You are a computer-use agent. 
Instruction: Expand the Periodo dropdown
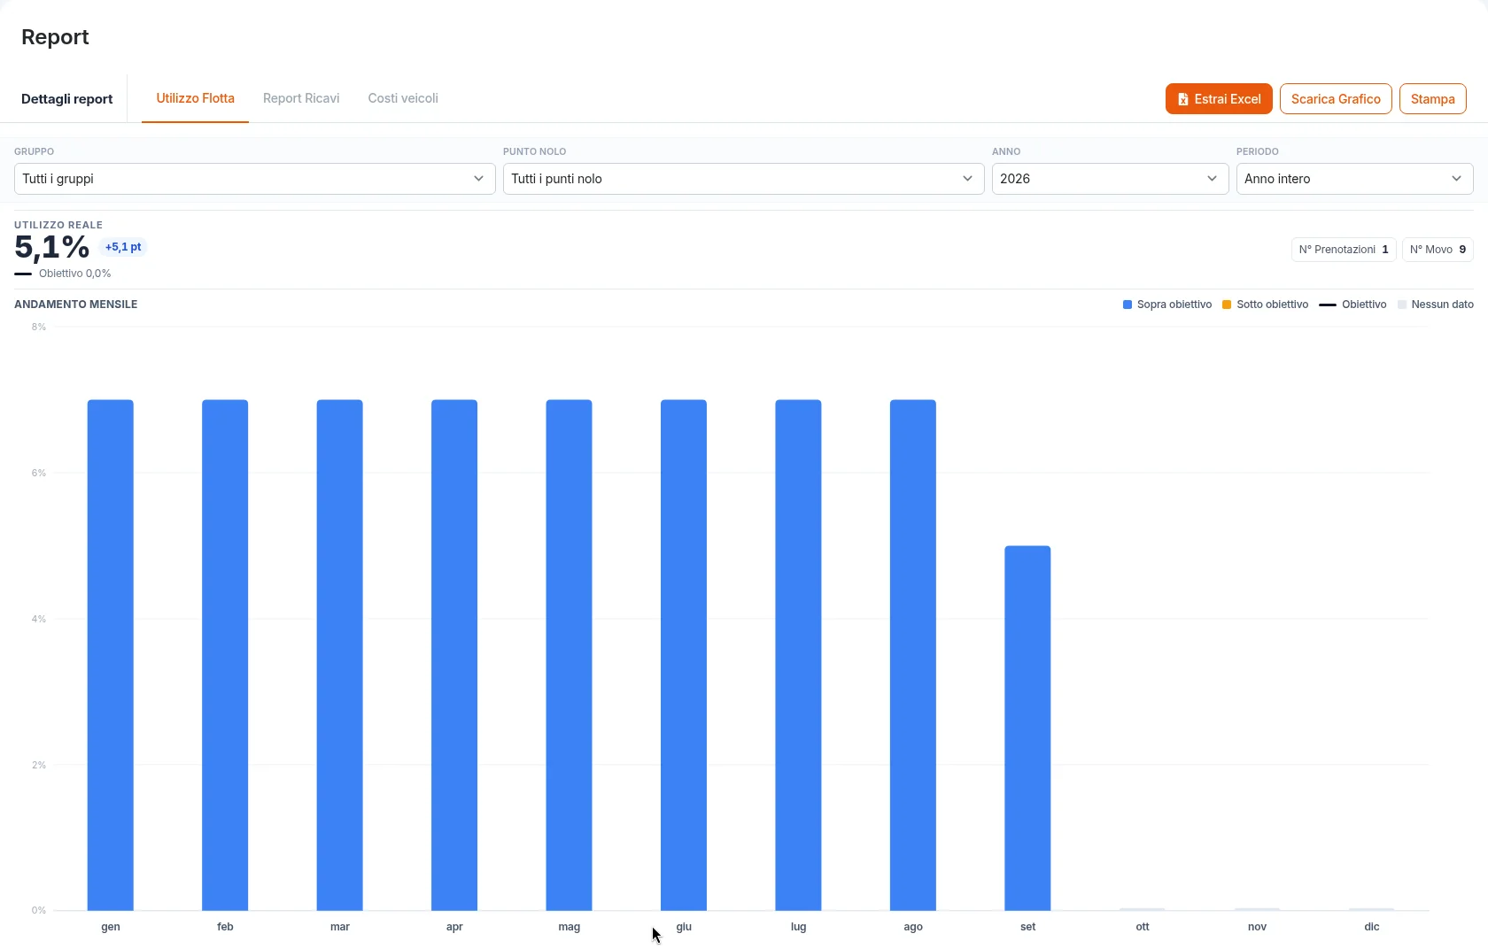pyautogui.click(x=1355, y=179)
